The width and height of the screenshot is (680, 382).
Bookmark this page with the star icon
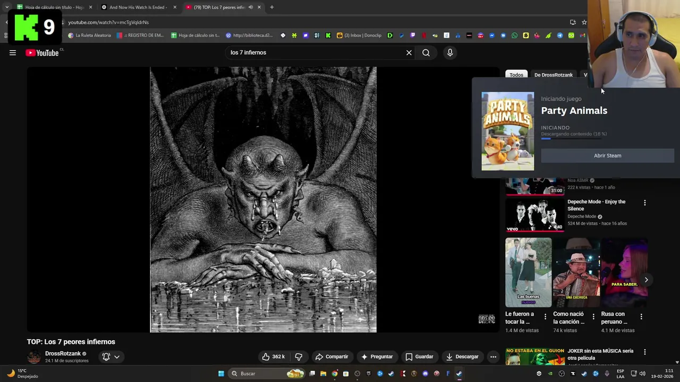click(584, 22)
